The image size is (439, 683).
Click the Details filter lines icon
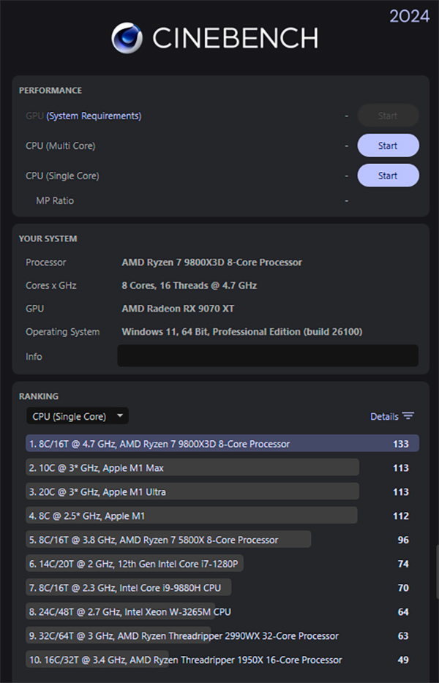[x=408, y=416]
